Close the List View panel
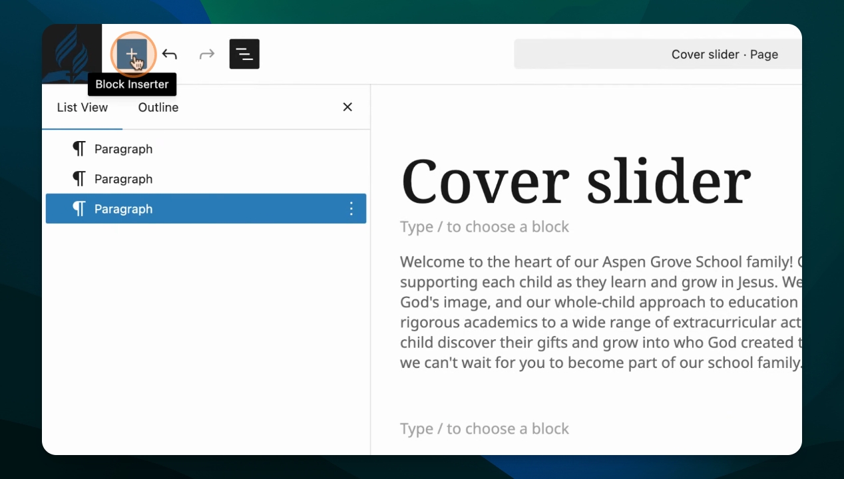844x479 pixels. (347, 107)
